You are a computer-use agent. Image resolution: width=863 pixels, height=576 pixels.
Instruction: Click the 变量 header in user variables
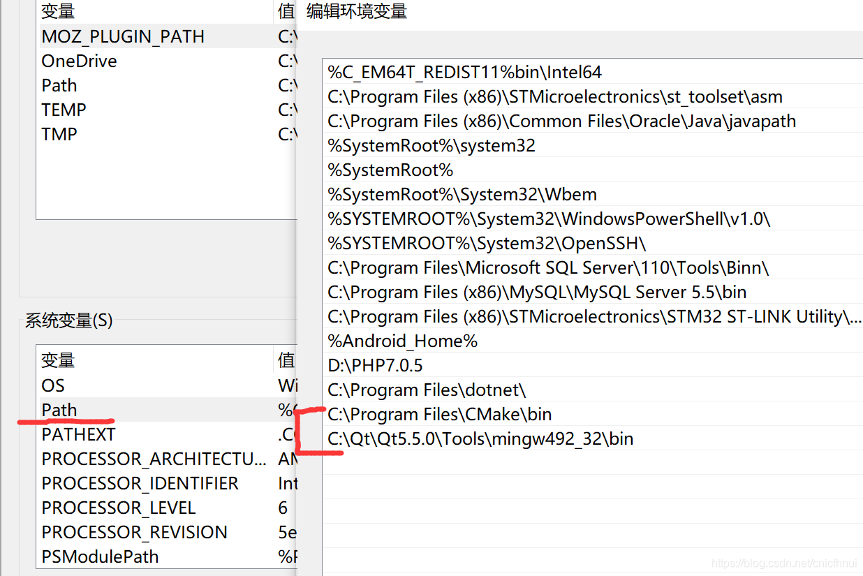[155, 11]
